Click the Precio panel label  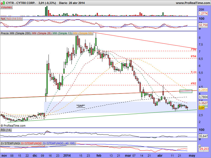click(5, 33)
